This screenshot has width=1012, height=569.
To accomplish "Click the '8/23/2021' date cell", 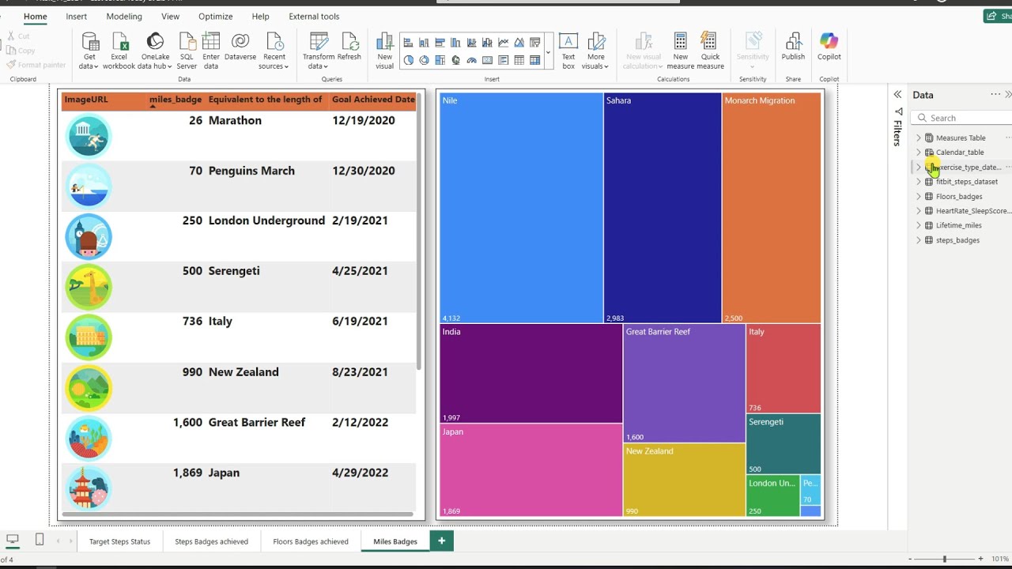I will pyautogui.click(x=360, y=372).
